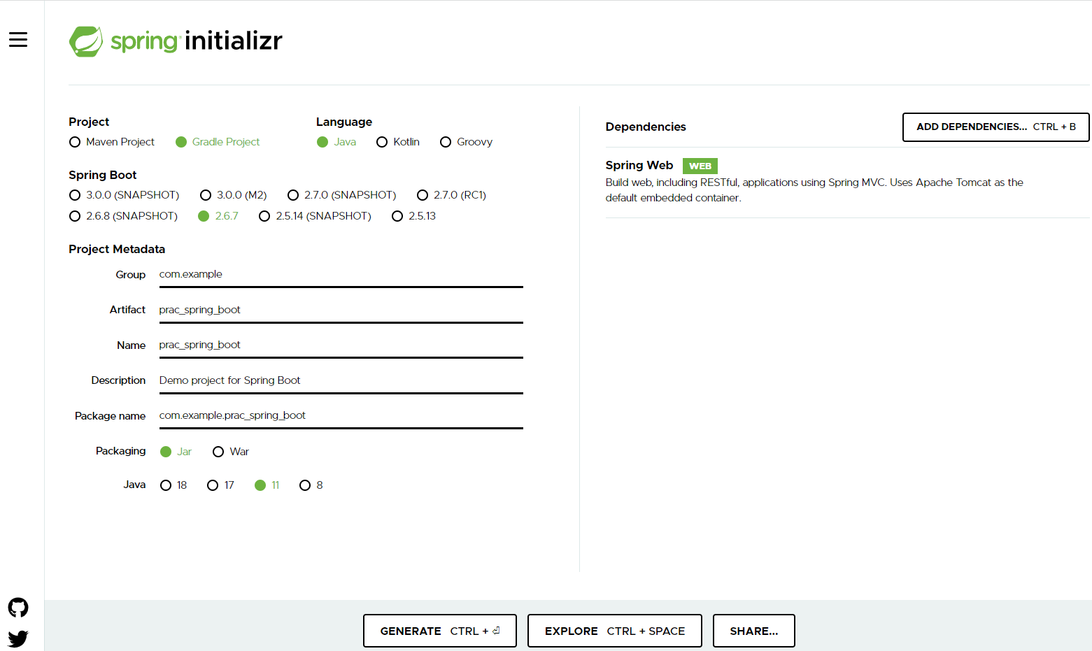Viewport: 1092px width, 651px height.
Task: Select Spring Boot 2.7.0 (RC1)
Action: tap(451, 195)
